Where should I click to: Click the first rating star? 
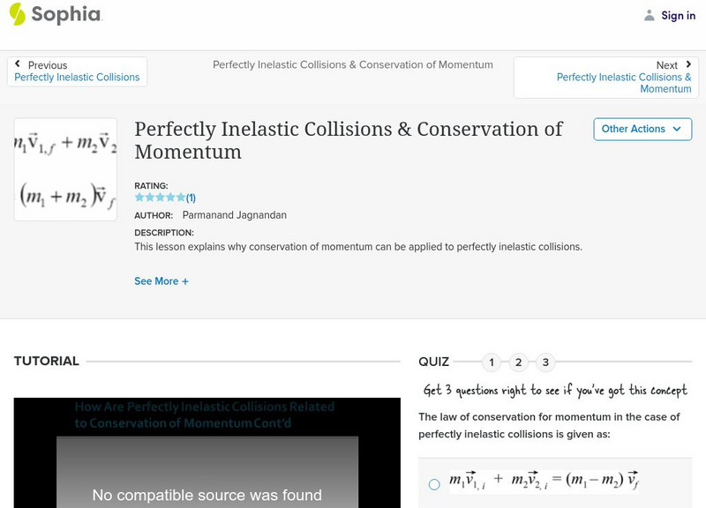point(138,198)
